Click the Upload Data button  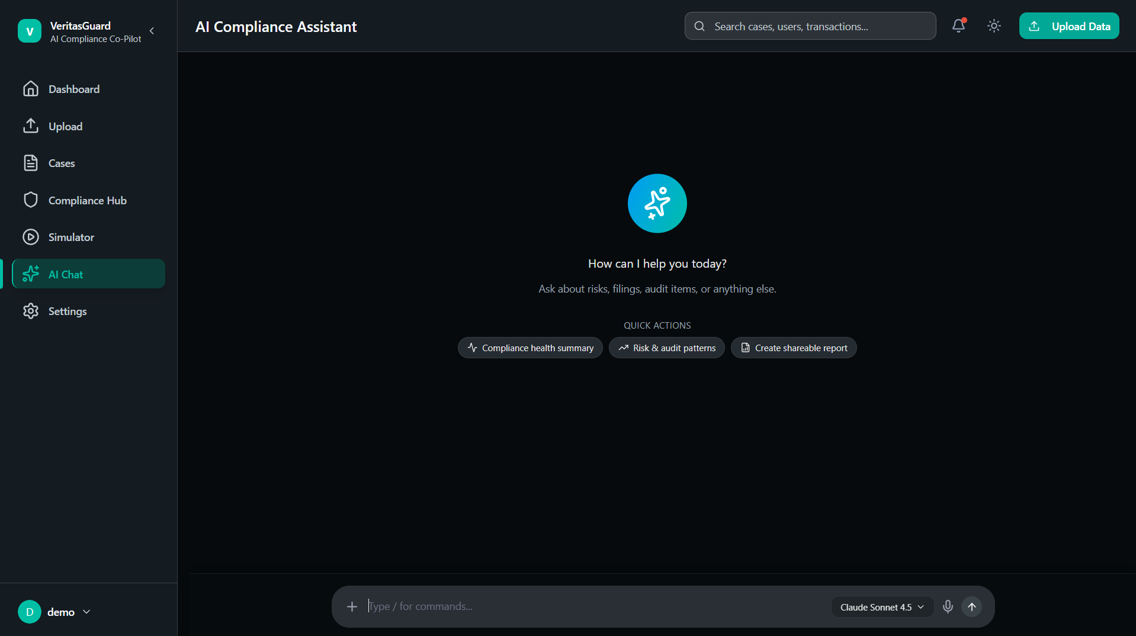pos(1069,26)
